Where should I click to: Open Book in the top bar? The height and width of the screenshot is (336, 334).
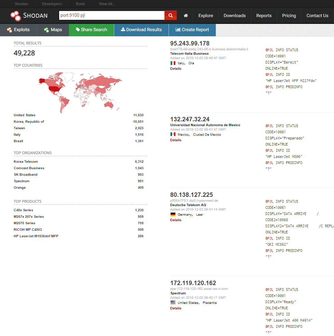(x=80, y=4)
